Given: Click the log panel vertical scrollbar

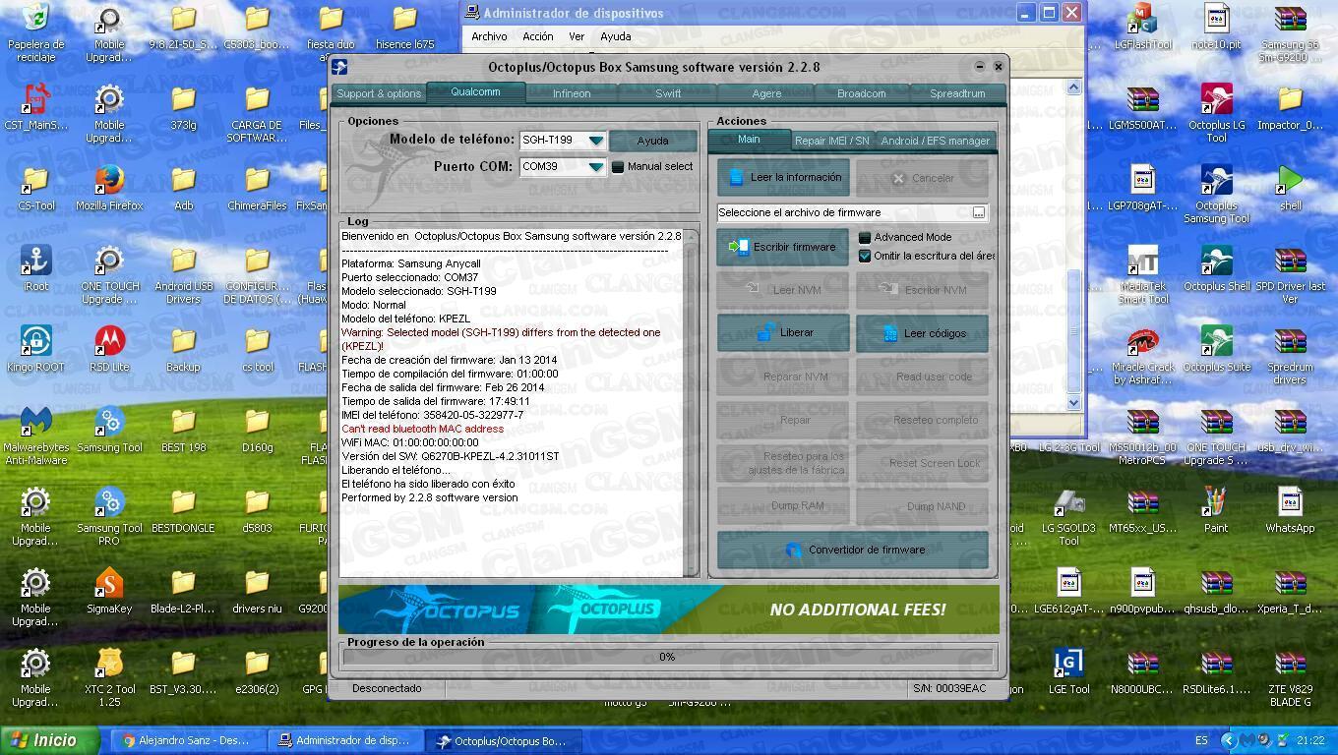Looking at the screenshot, I should 692,403.
